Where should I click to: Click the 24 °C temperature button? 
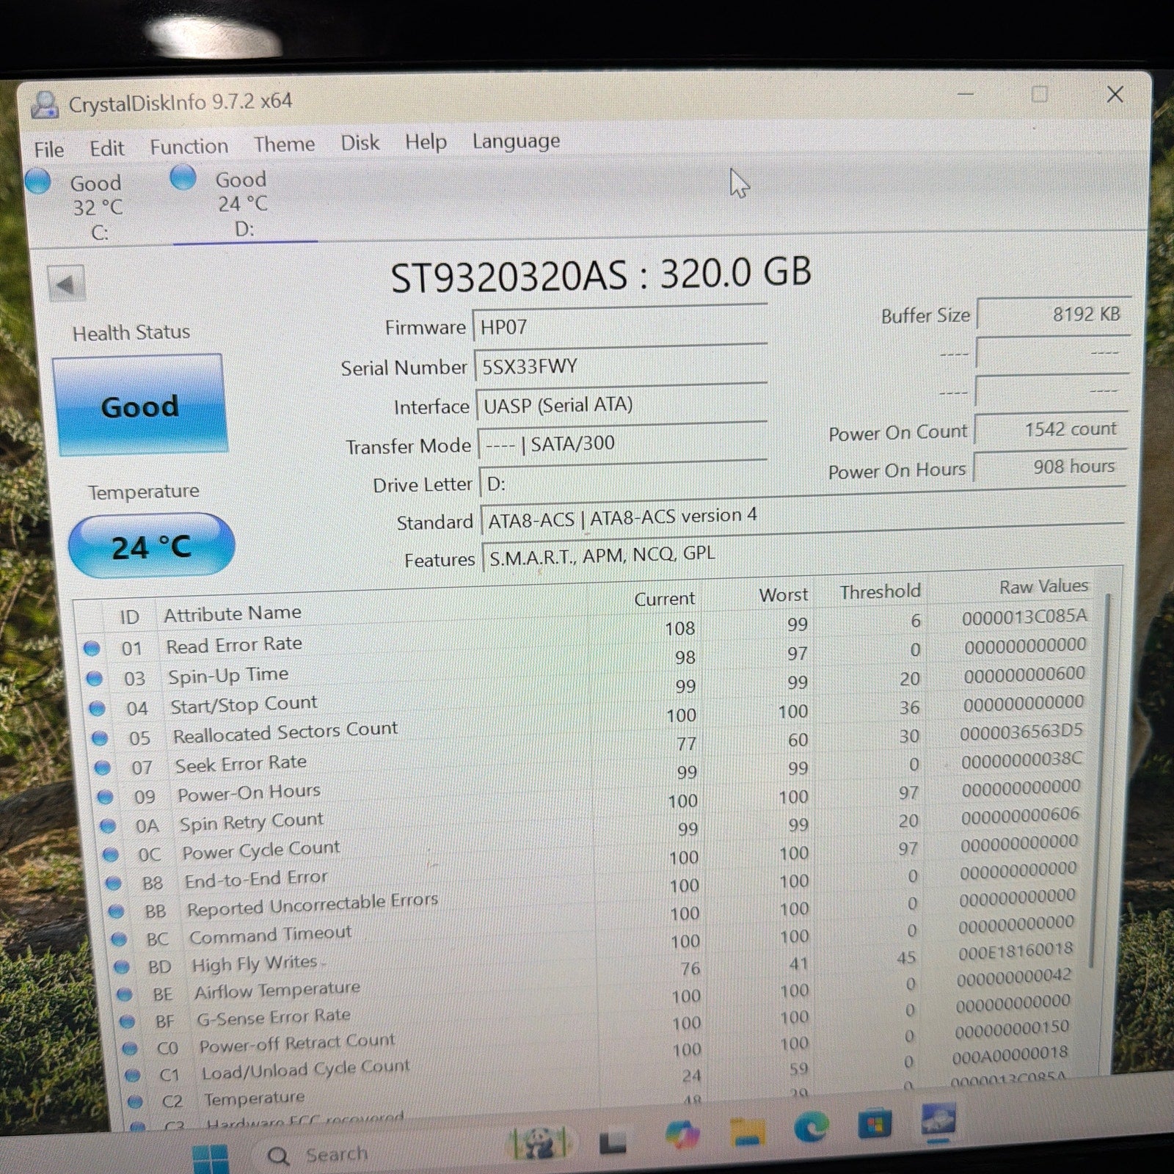tap(151, 546)
